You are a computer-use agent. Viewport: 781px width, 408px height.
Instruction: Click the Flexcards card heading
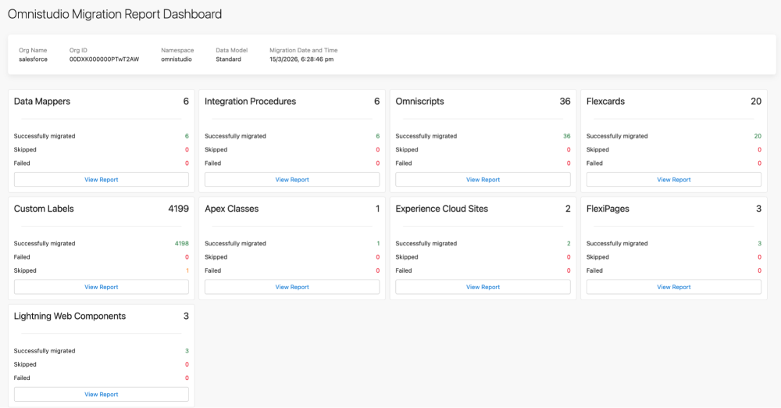[x=605, y=102]
